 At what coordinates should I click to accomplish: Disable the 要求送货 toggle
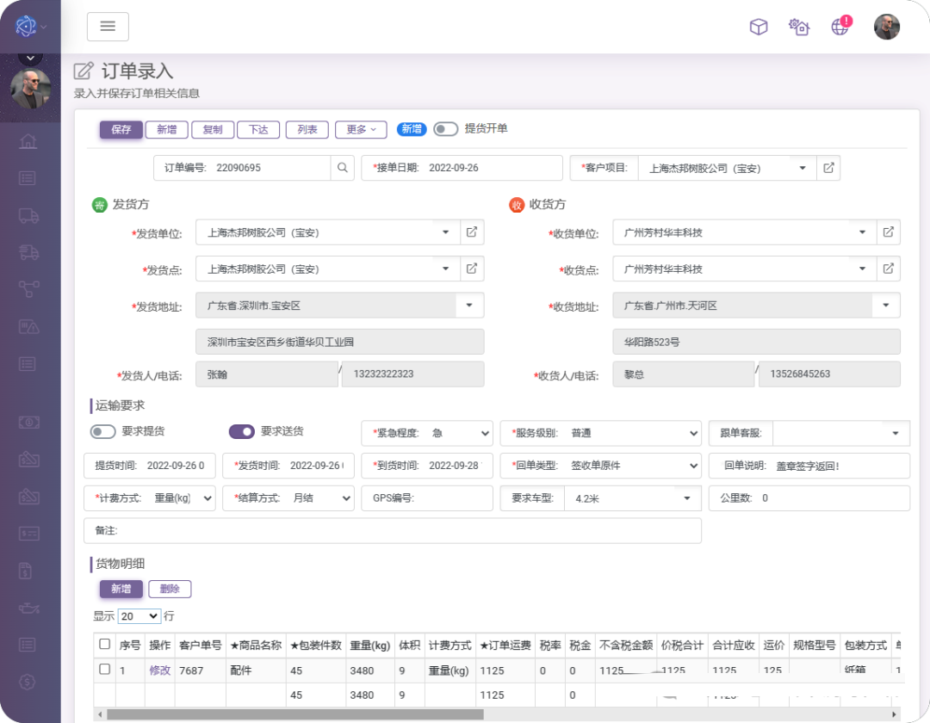pyautogui.click(x=241, y=431)
